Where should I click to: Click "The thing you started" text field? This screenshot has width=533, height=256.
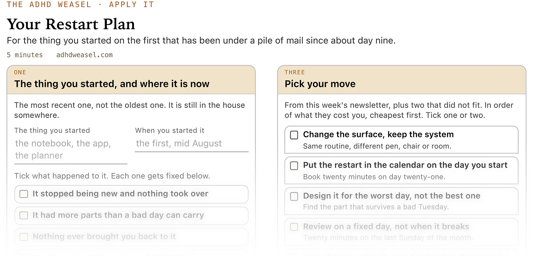71,150
